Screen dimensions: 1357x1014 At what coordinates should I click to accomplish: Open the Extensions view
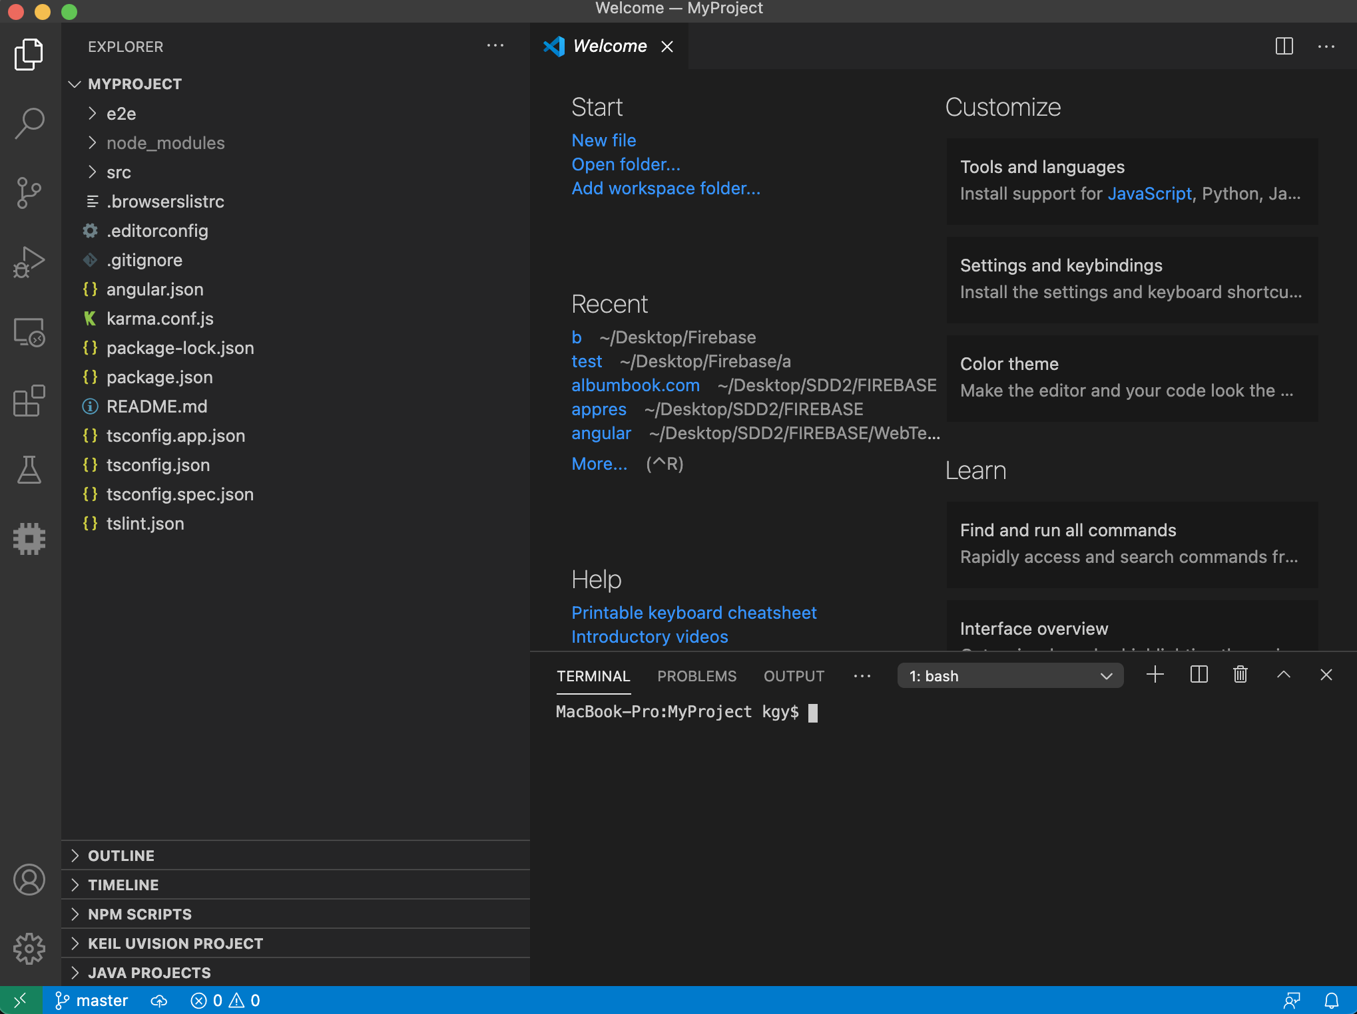click(29, 401)
